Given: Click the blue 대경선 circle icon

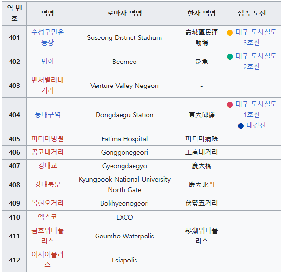Looking at the screenshot, I should (241, 126).
